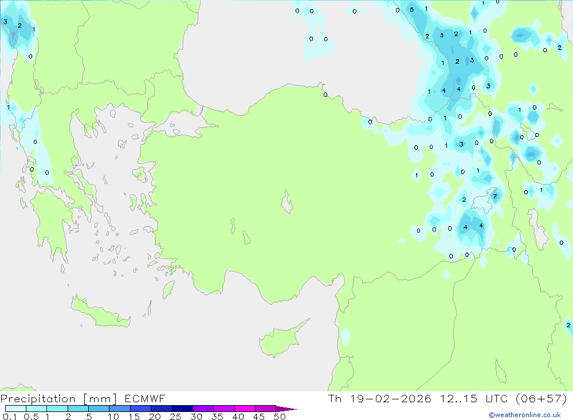Click the precipitation value "5" near the top
The width and height of the screenshot is (573, 420).
pos(411,9)
